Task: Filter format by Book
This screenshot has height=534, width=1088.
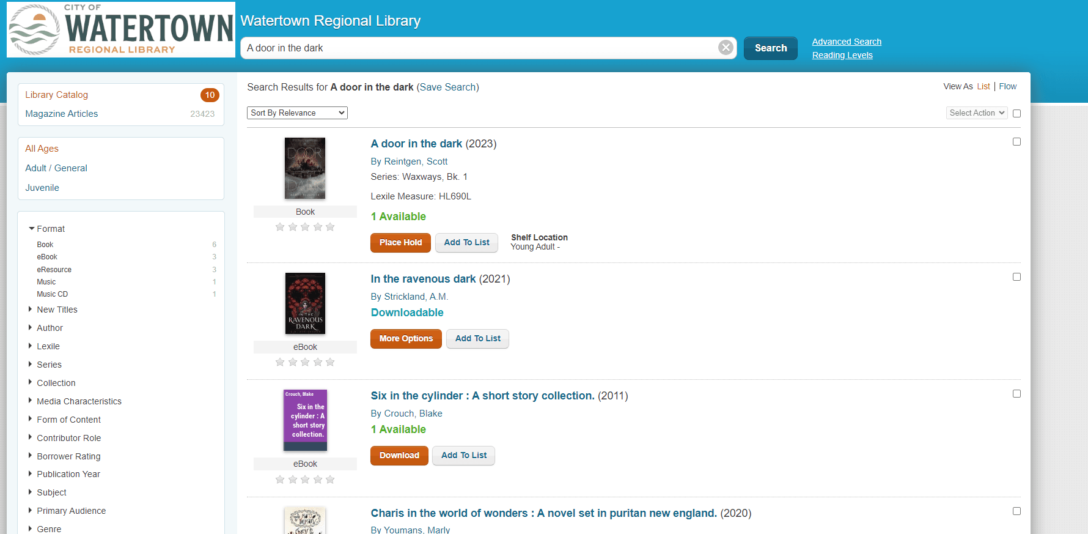Action: pyautogui.click(x=45, y=245)
